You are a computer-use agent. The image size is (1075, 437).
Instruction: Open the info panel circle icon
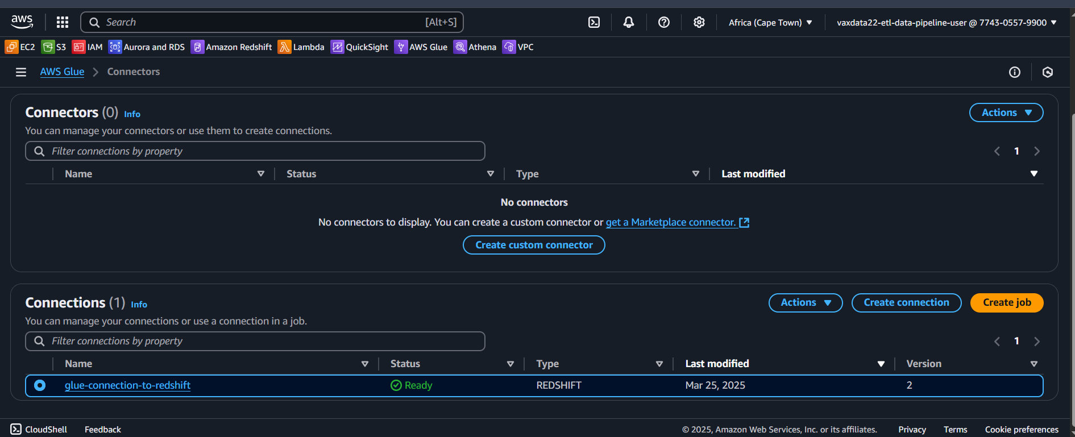point(1015,72)
